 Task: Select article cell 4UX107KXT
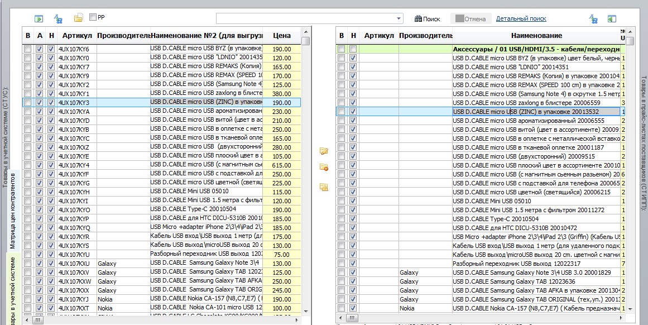[x=76, y=308]
